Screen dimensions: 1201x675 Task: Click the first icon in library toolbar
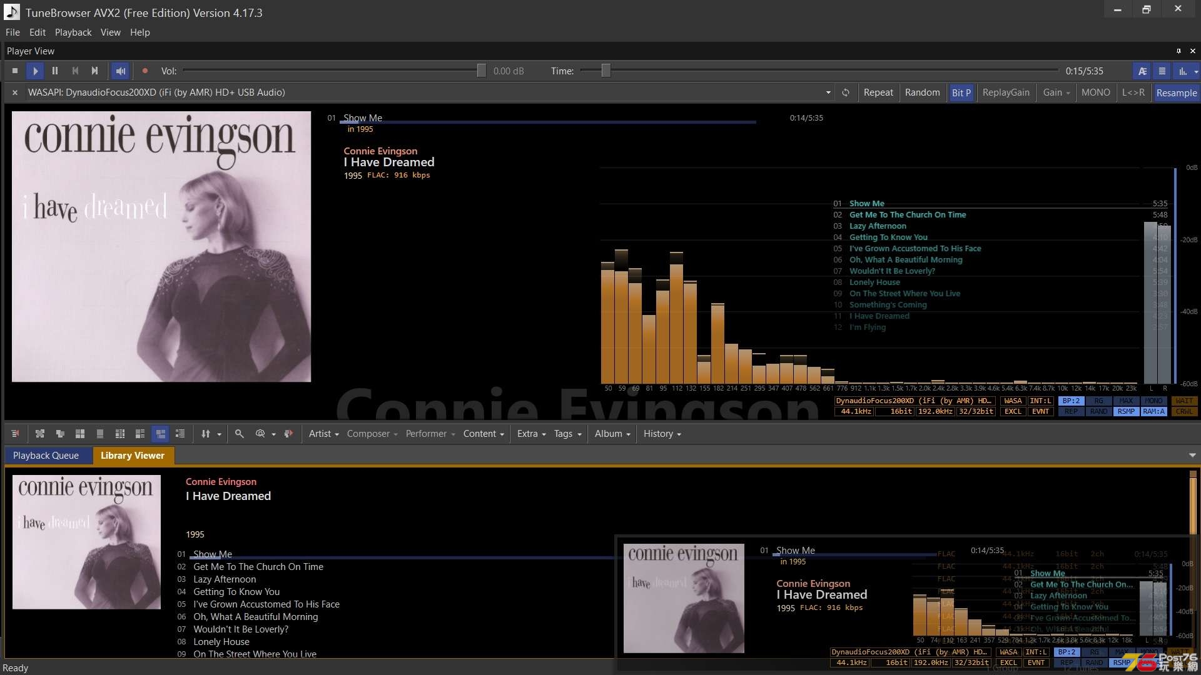coord(15,434)
